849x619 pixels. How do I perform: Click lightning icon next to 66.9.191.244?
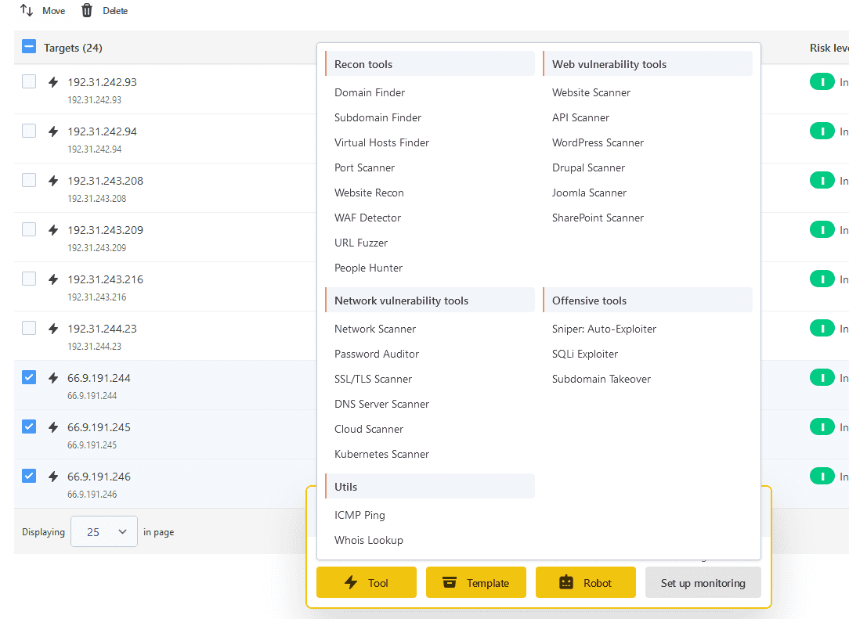click(53, 378)
